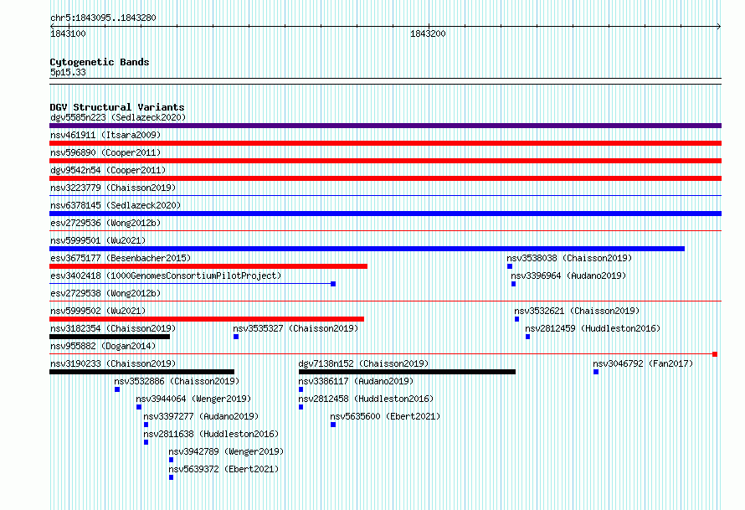Click blue marker under nsv3944064
The width and height of the screenshot is (745, 510).
pyautogui.click(x=139, y=407)
